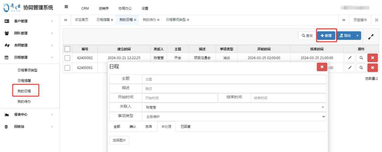Check the checkbox for row 62400001

(x=68, y=68)
